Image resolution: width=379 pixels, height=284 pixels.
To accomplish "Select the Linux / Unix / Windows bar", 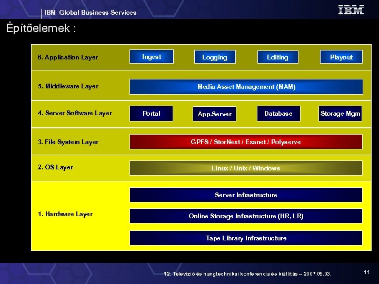I will [246, 168].
